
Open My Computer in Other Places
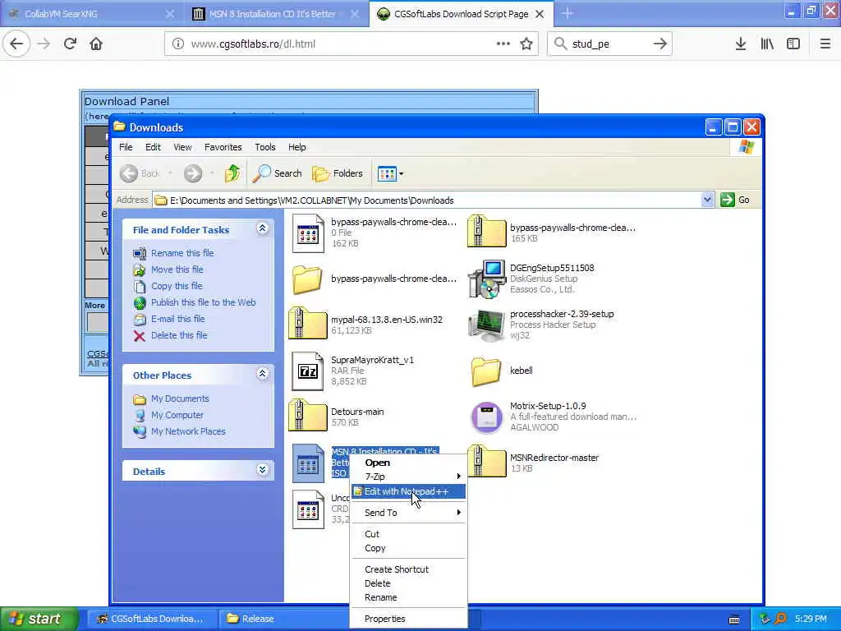point(177,415)
